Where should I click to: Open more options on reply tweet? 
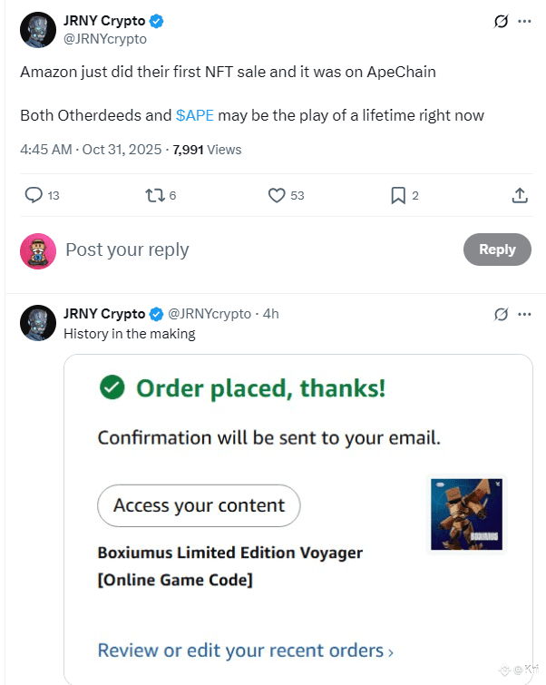(524, 314)
